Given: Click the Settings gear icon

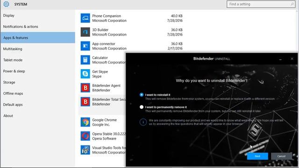Looking at the screenshot, I should point(6,4).
